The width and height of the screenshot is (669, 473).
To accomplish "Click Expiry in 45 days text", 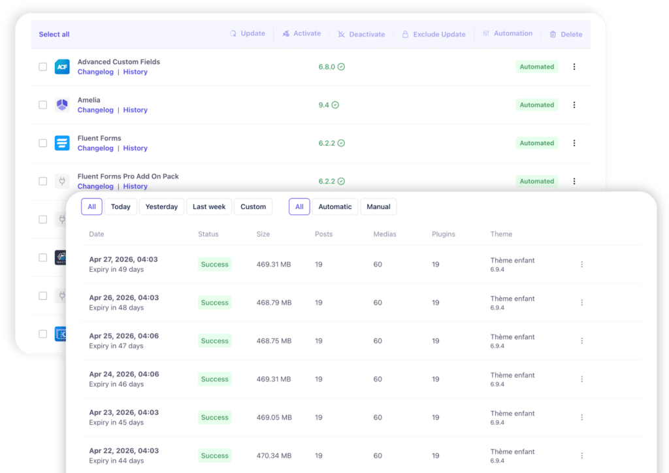I will pyautogui.click(x=116, y=422).
